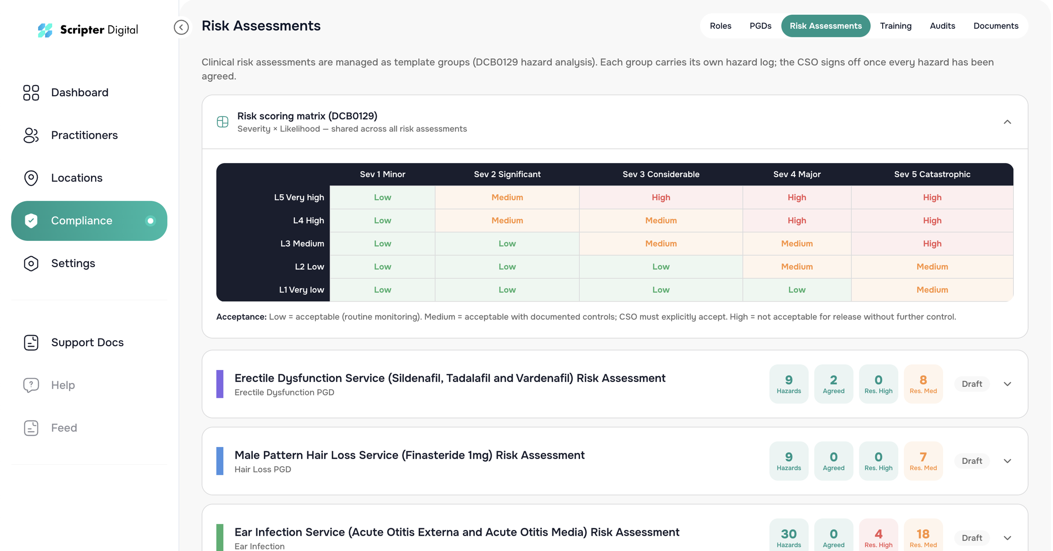Click the Acceptance criteria note

[x=586, y=317]
